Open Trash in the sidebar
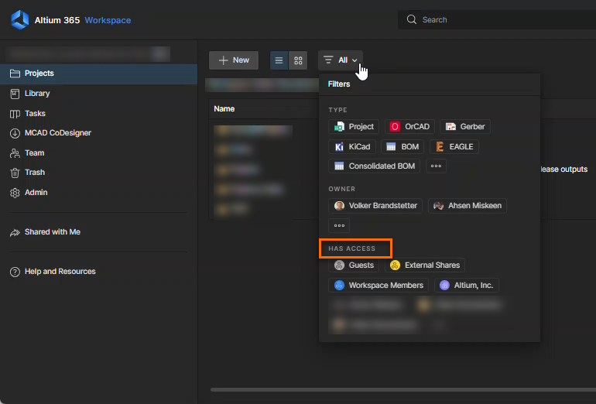 pos(99,173)
